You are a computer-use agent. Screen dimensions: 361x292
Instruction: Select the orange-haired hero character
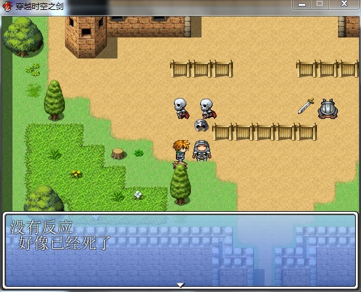(x=181, y=151)
